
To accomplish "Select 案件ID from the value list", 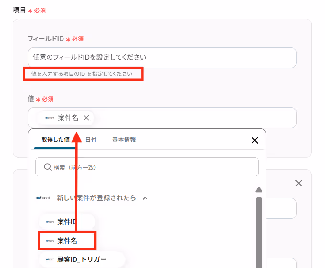I will click(x=67, y=222).
